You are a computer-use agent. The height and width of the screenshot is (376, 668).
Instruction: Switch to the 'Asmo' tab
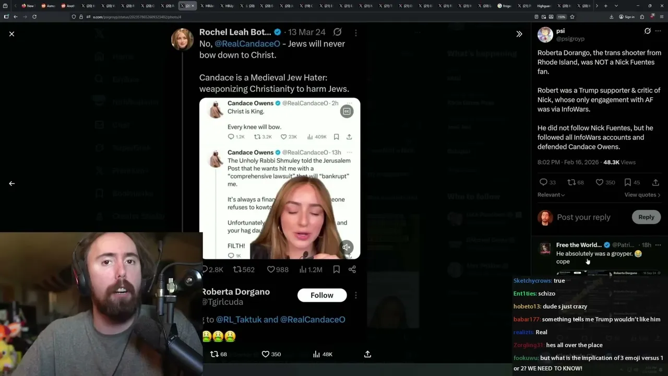point(49,6)
